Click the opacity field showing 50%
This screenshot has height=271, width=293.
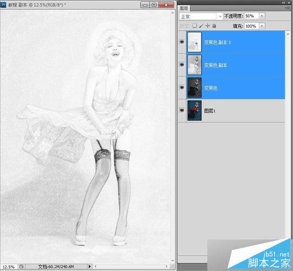pos(252,16)
